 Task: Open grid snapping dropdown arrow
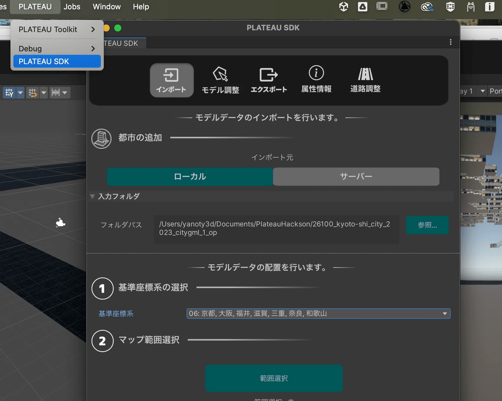[44, 92]
